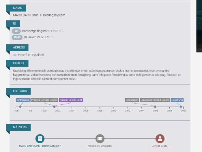Open the Gertrud Graser network link
Screen dimensions: 202x152
(x=160, y=146)
